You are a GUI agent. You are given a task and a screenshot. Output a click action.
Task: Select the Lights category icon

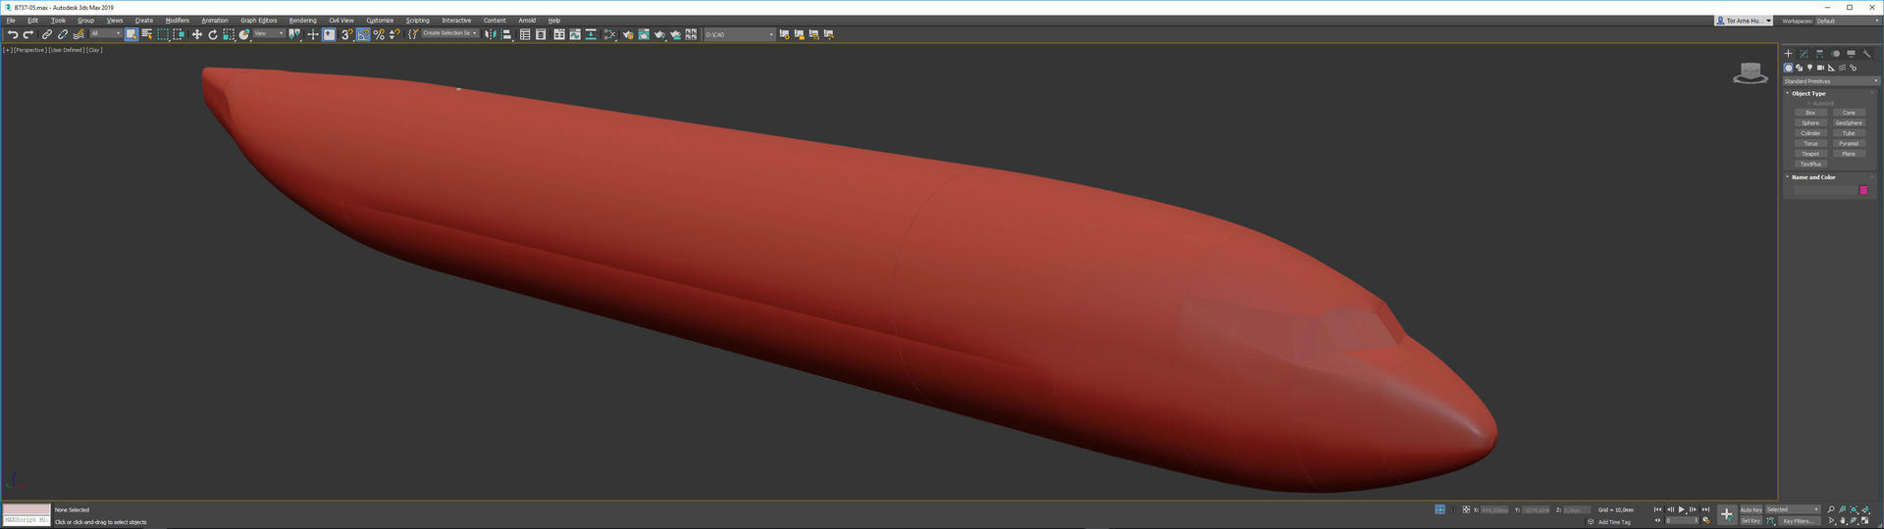(x=1809, y=68)
